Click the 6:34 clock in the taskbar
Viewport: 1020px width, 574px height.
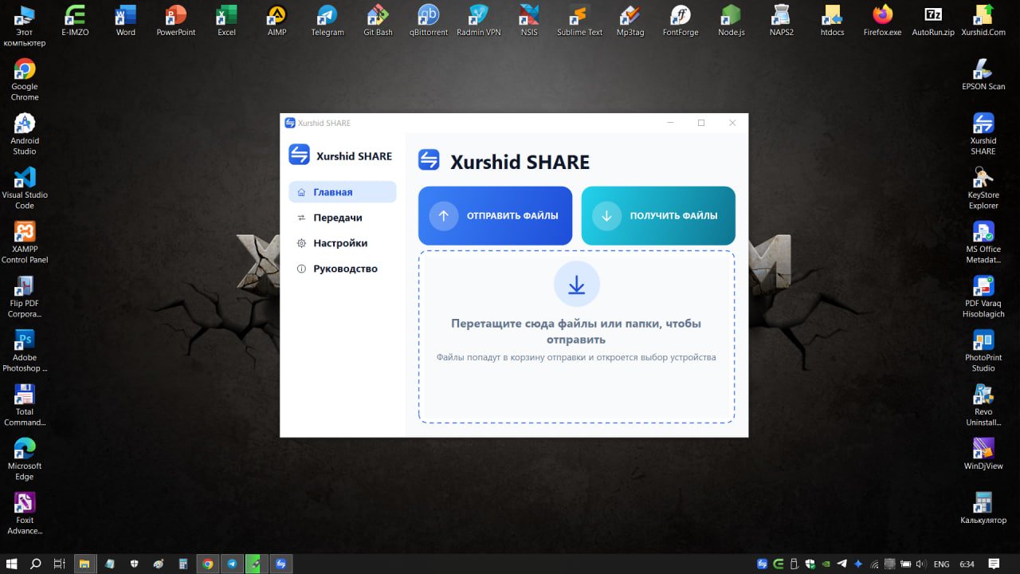[967, 564]
